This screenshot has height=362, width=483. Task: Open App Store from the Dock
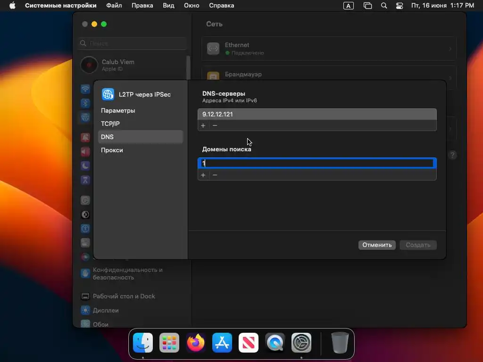[x=222, y=343]
